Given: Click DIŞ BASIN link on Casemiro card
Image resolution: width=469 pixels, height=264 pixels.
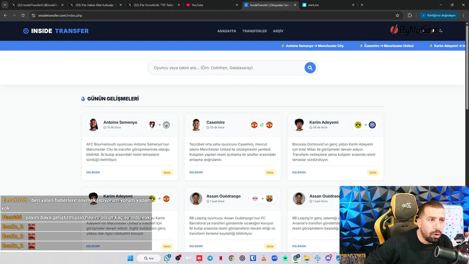Looking at the screenshot, I should pos(196,172).
